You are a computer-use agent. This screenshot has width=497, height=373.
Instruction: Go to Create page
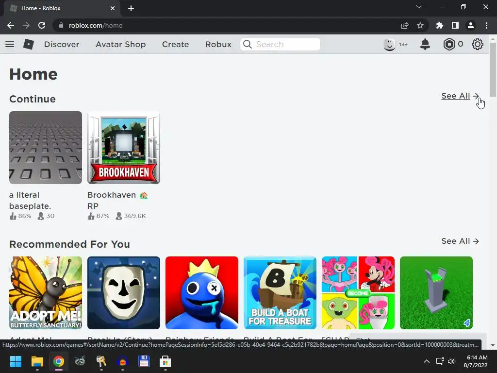[175, 44]
